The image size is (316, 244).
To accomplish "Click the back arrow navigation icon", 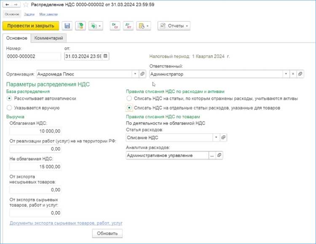I will (x=7, y=5).
